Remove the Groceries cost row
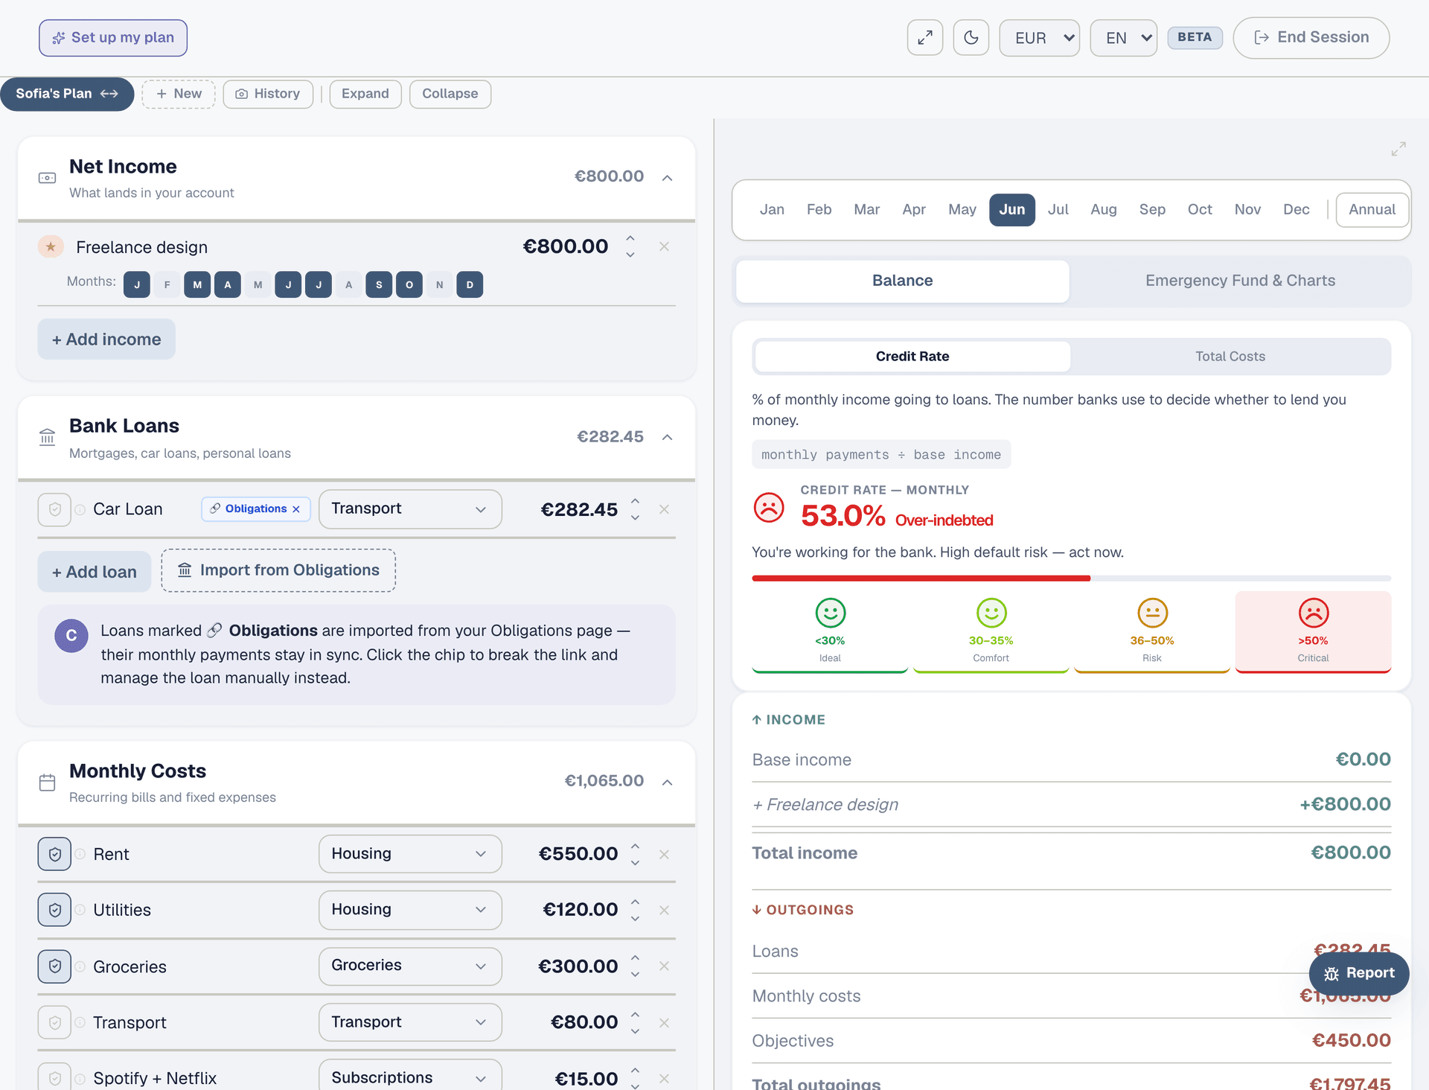This screenshot has width=1429, height=1090. coord(664,966)
